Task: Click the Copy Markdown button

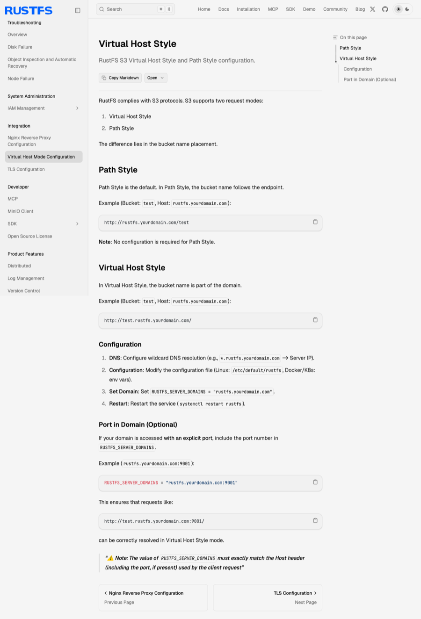Action: click(x=120, y=78)
